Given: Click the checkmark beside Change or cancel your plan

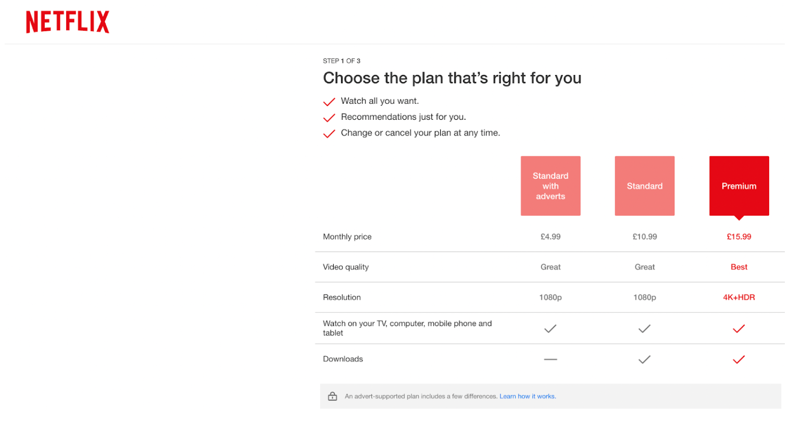Looking at the screenshot, I should point(329,134).
